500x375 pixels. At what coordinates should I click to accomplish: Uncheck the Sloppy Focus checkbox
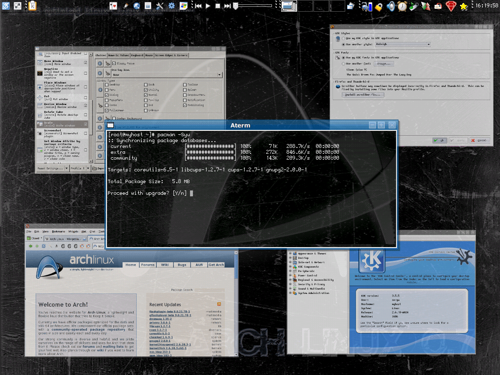point(114,63)
